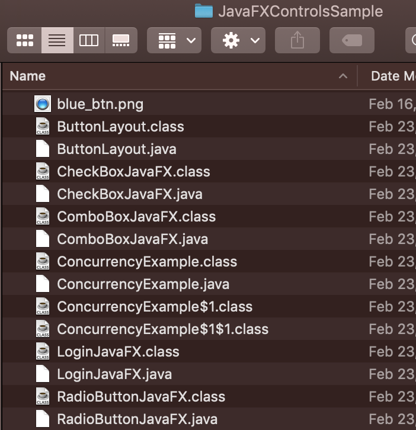Select the CheckBoxJavaFX.class file name
416x430 pixels.
[x=134, y=172]
